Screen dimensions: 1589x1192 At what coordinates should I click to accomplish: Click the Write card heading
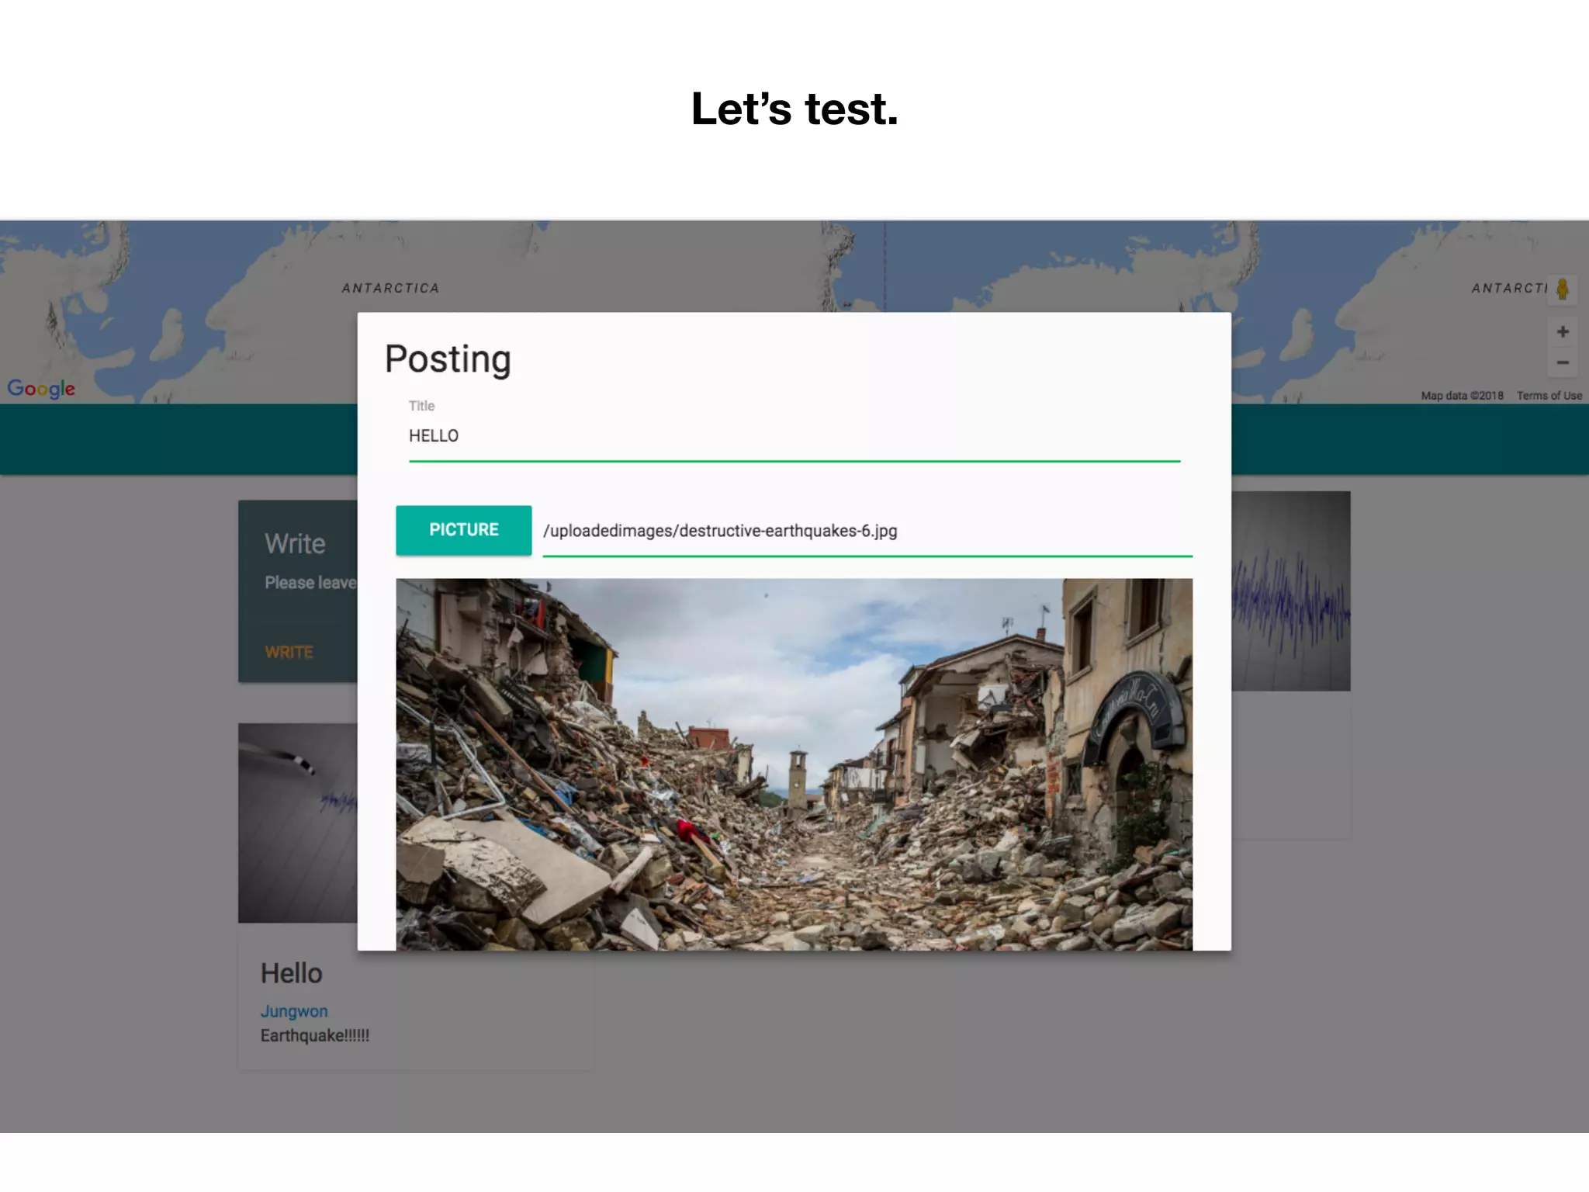coord(295,543)
